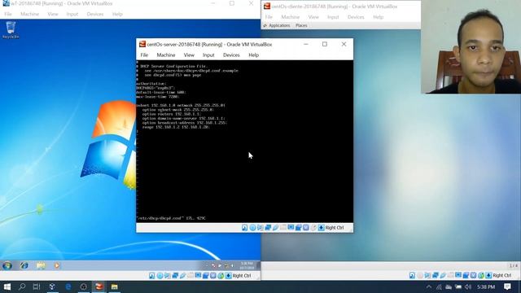Open File menu in w7 VirtualBox window

point(8,14)
